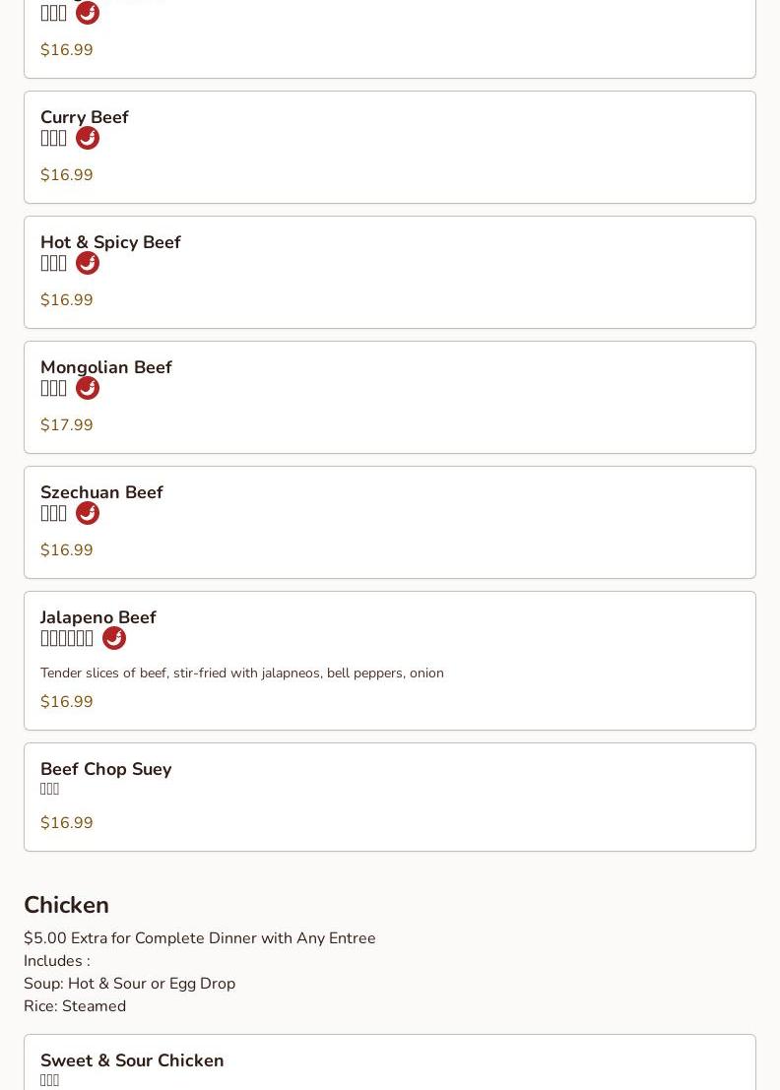Viewport: 780px width, 1090px height.
Task: Open the Curry Beef menu item
Action: 85,117
